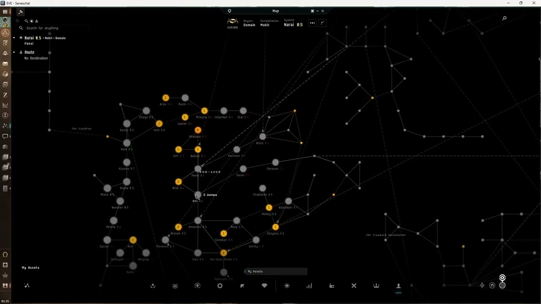Select the eye-shaped map filter in bottom bar
541x304 pixels.
pyautogui.click(x=175, y=286)
